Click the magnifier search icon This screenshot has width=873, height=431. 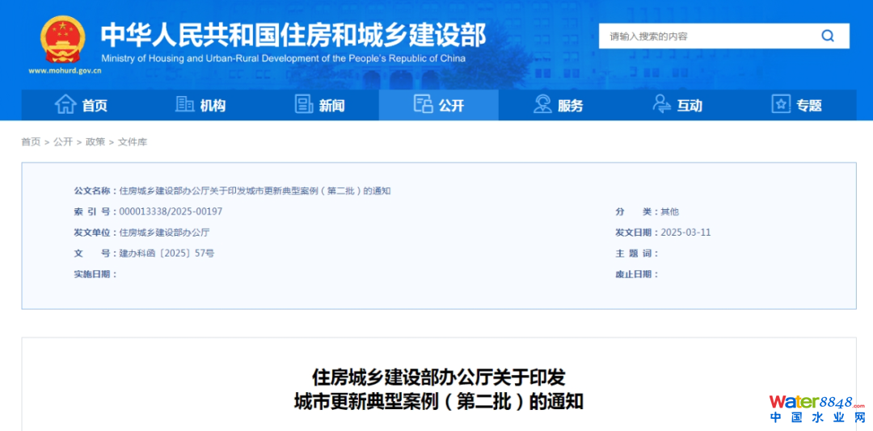click(828, 36)
